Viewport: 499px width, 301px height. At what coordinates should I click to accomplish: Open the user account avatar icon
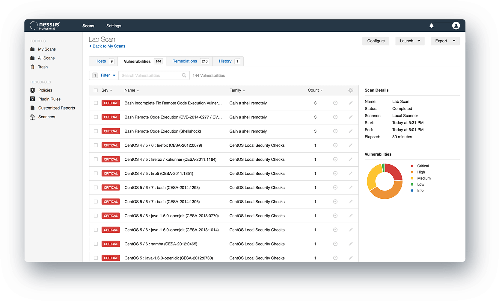click(x=456, y=26)
